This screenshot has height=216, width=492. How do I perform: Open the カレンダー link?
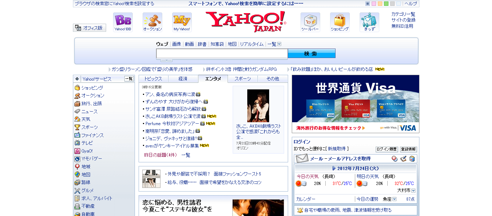[306, 199]
